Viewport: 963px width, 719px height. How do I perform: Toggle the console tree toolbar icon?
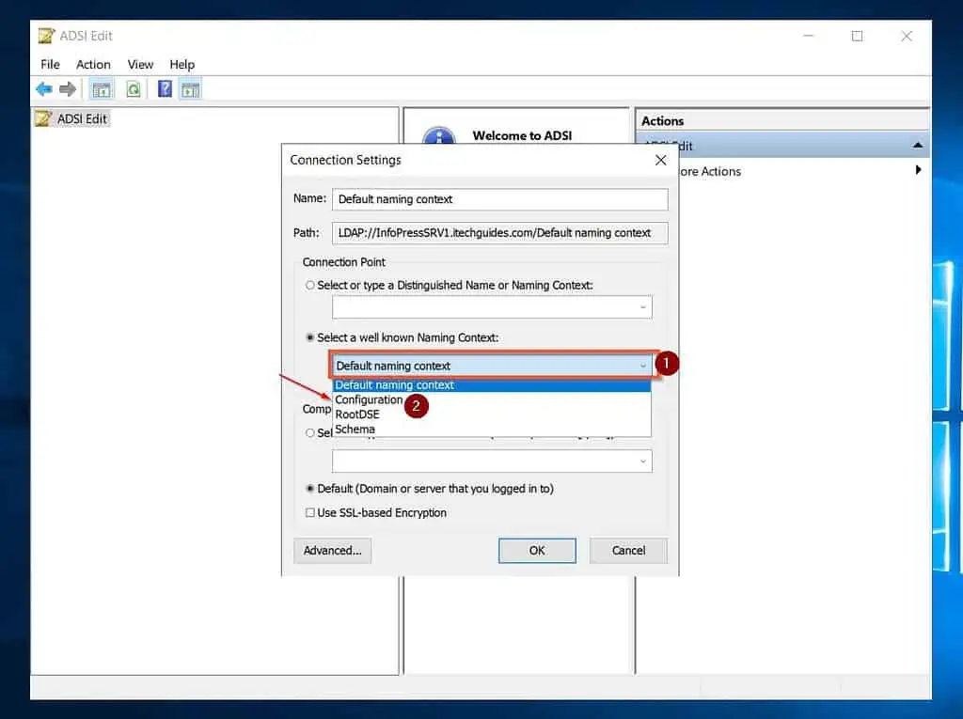(102, 89)
